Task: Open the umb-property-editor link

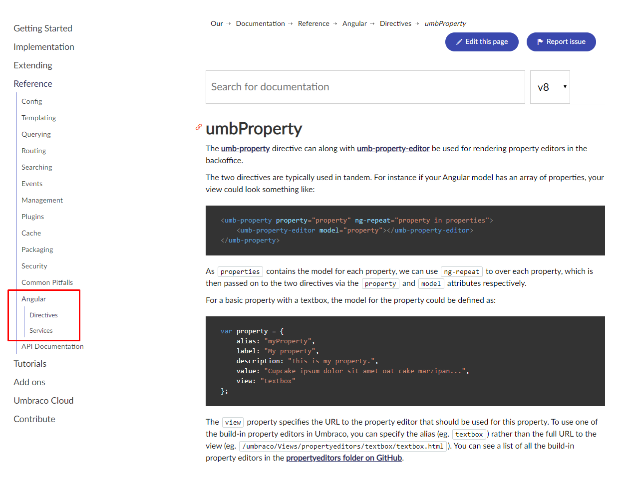Action: pos(393,148)
